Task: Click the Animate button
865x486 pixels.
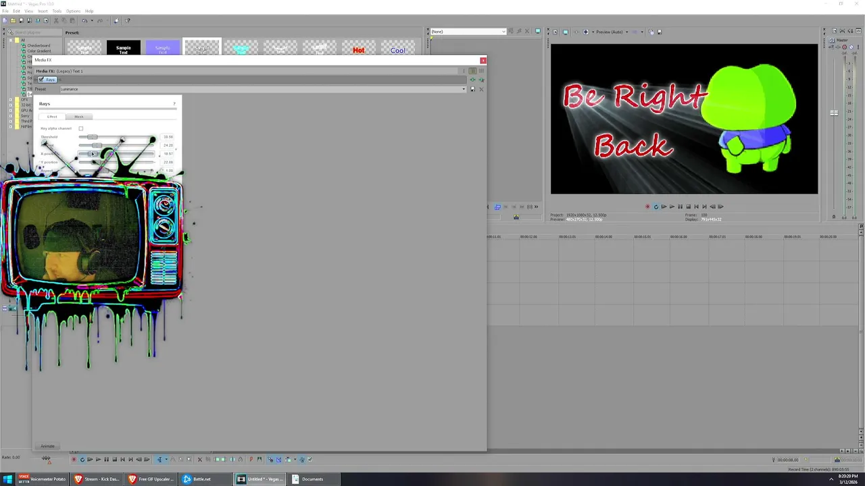Action: click(47, 446)
